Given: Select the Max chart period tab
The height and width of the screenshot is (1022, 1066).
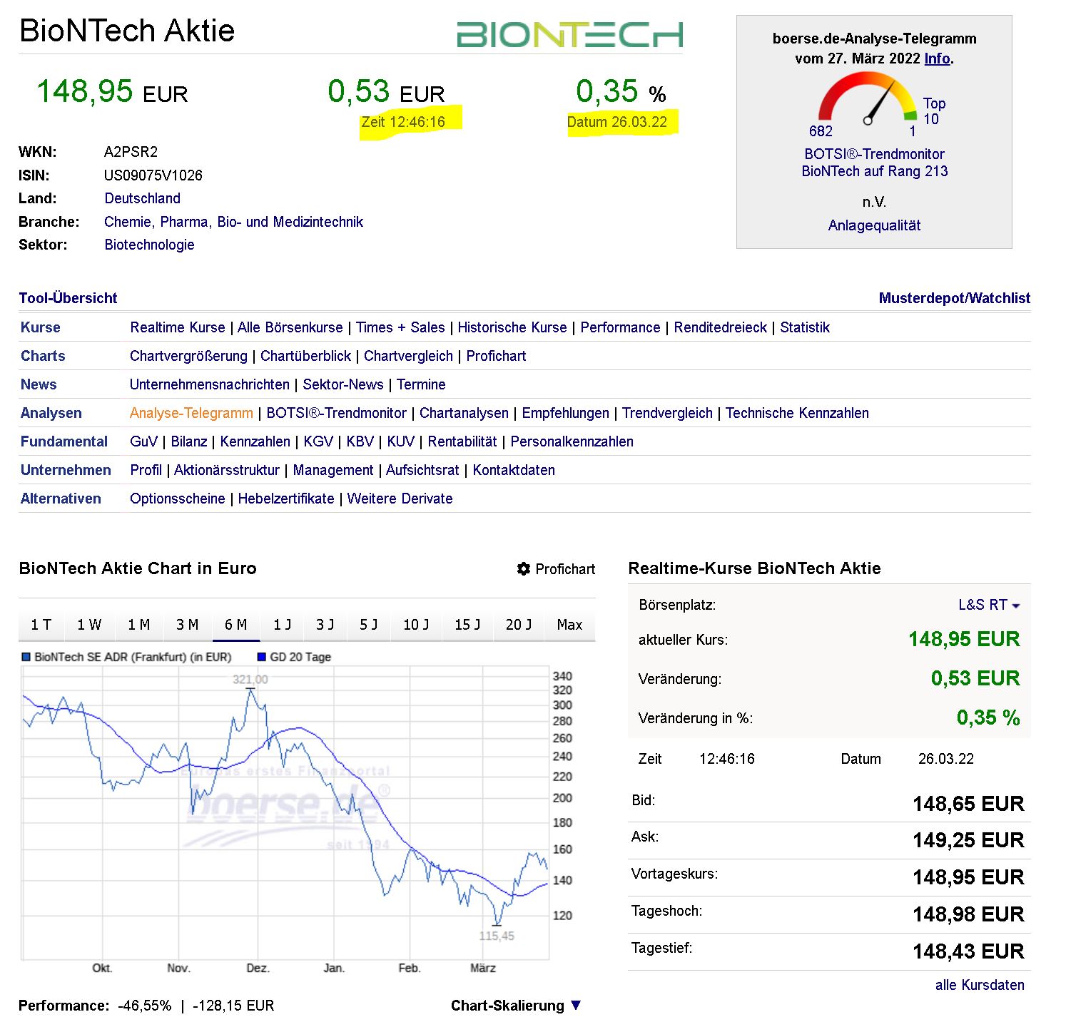Looking at the screenshot, I should click(569, 625).
